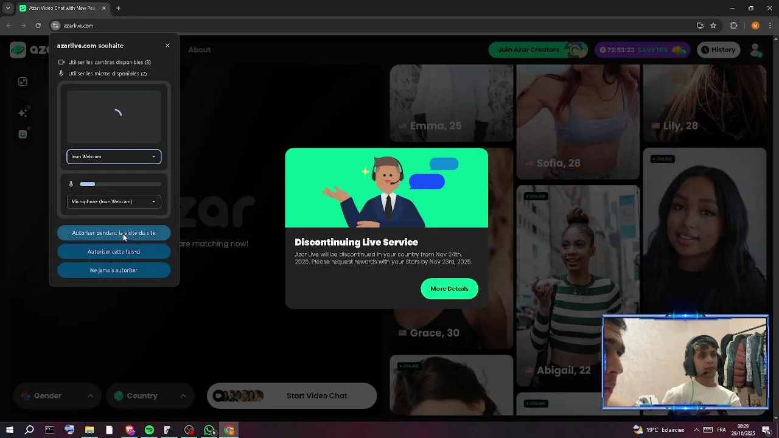Click the microphone level meter bar
This screenshot has width=779, height=438.
[121, 184]
